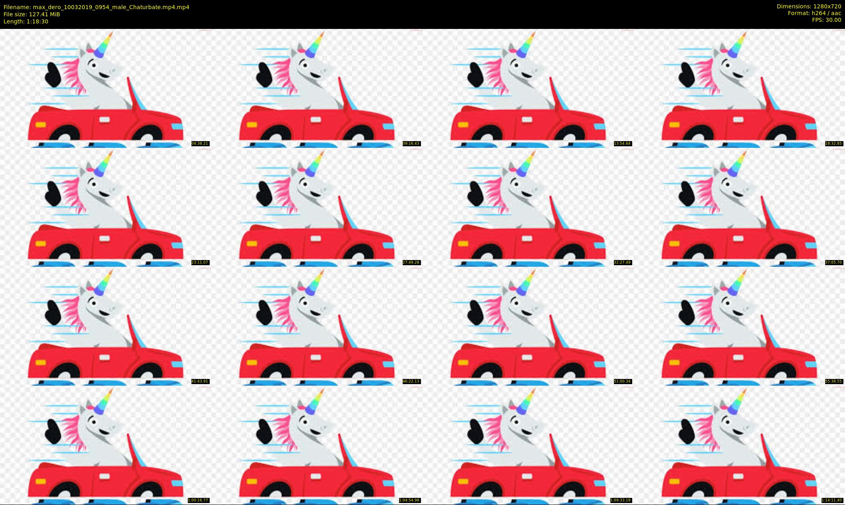Open the thumbnail at 1:09:33.19
845x505 pixels.
click(x=528, y=445)
